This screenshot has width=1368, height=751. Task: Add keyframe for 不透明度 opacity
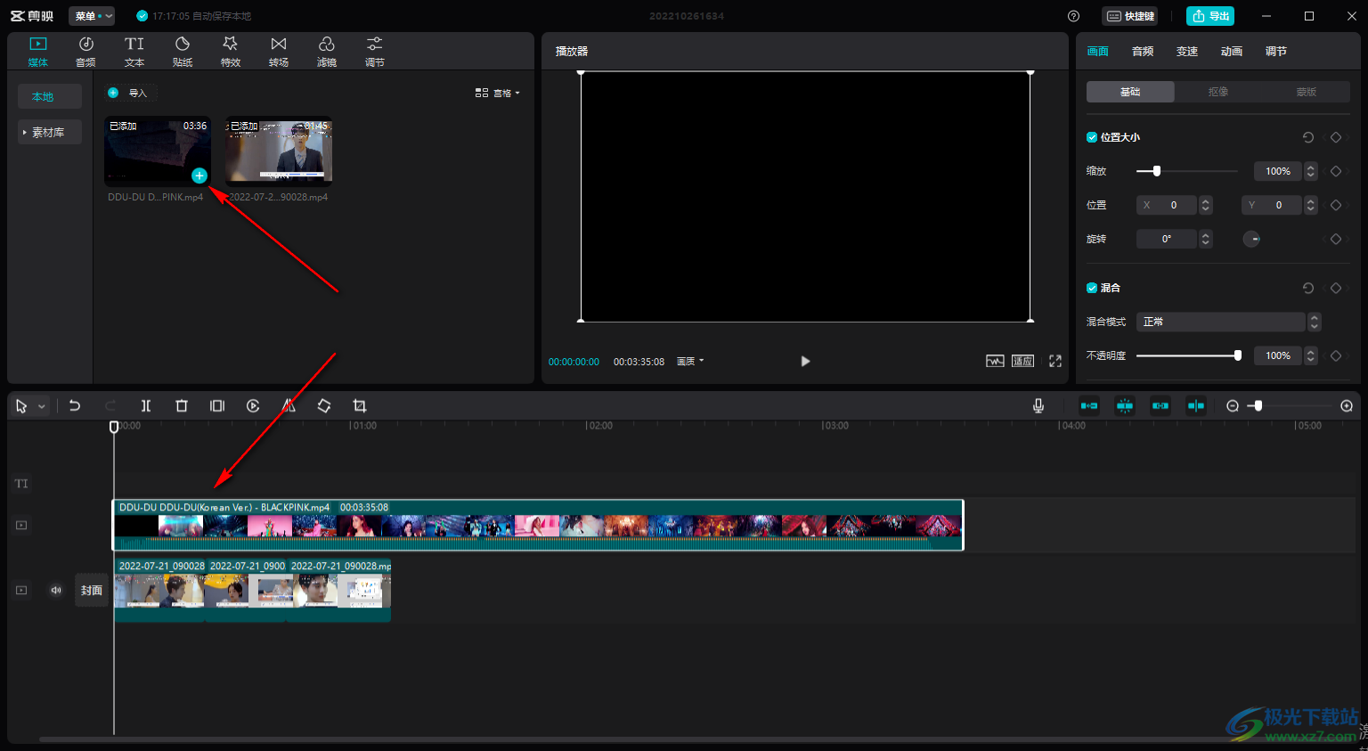(x=1336, y=355)
